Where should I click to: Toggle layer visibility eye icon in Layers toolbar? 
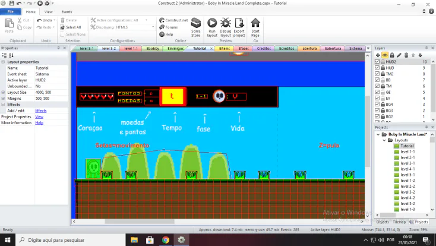tap(385, 55)
